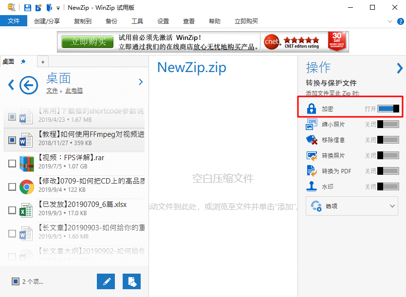Click the 此电脑 breadcrumb link

(74, 91)
